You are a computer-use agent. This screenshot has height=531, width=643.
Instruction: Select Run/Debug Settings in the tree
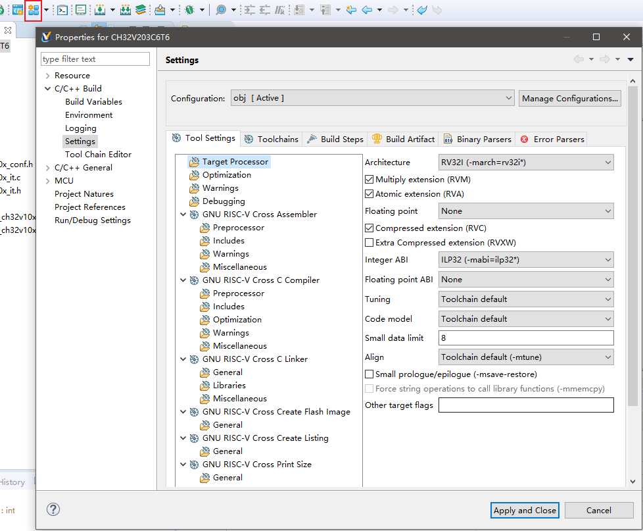coord(93,220)
